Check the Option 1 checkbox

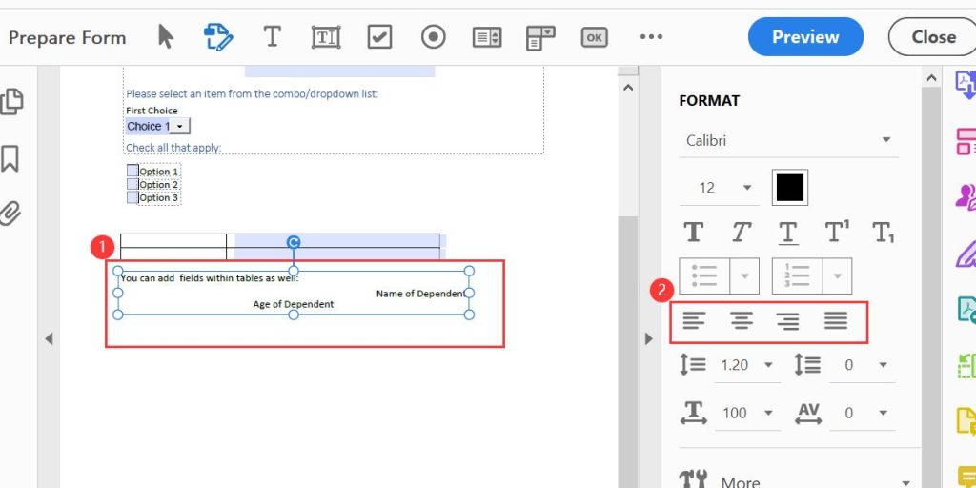pos(132,171)
